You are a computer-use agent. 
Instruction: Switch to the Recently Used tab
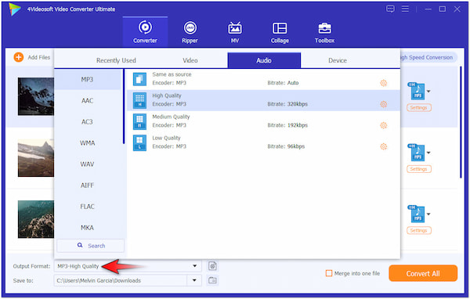click(116, 60)
